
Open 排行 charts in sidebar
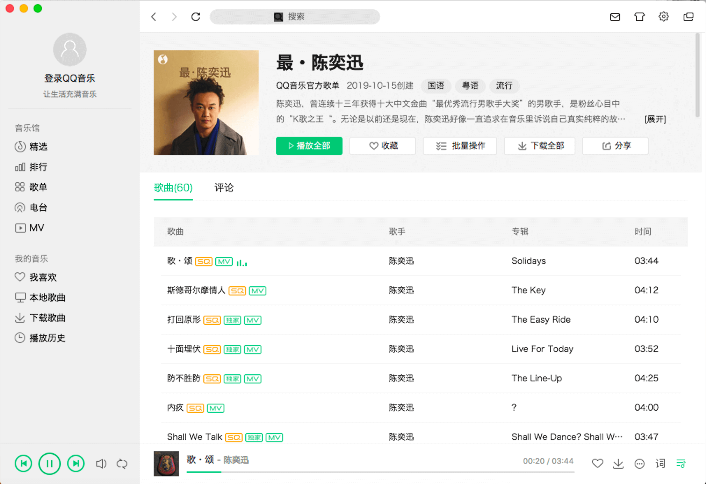pos(31,167)
